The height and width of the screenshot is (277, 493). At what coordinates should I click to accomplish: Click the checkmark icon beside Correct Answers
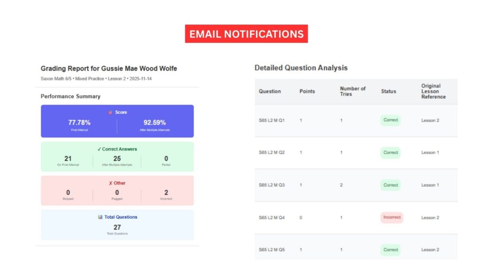click(100, 149)
